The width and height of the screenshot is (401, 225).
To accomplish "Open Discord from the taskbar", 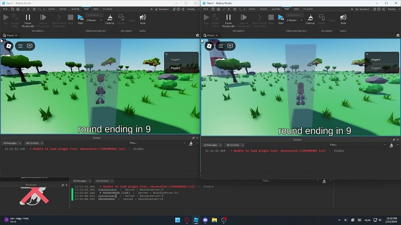I will click(205, 220).
